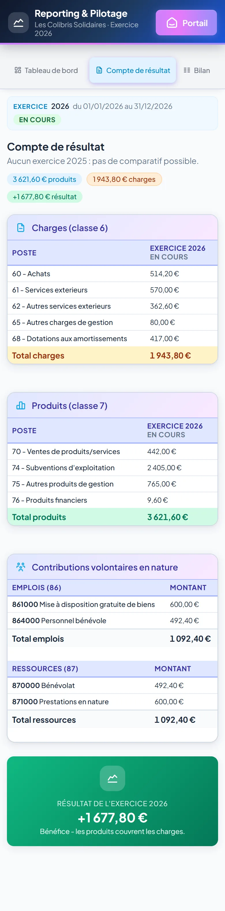Click the Reporting & Pilotage chart logo icon
The width and height of the screenshot is (225, 911).
click(18, 23)
